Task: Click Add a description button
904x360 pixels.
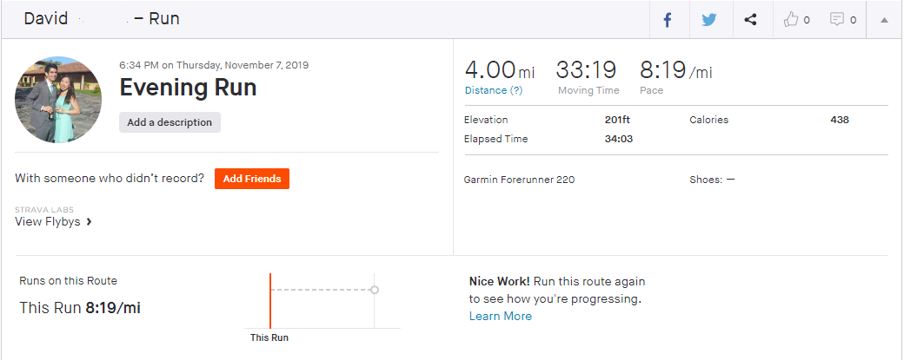Action: tap(169, 122)
